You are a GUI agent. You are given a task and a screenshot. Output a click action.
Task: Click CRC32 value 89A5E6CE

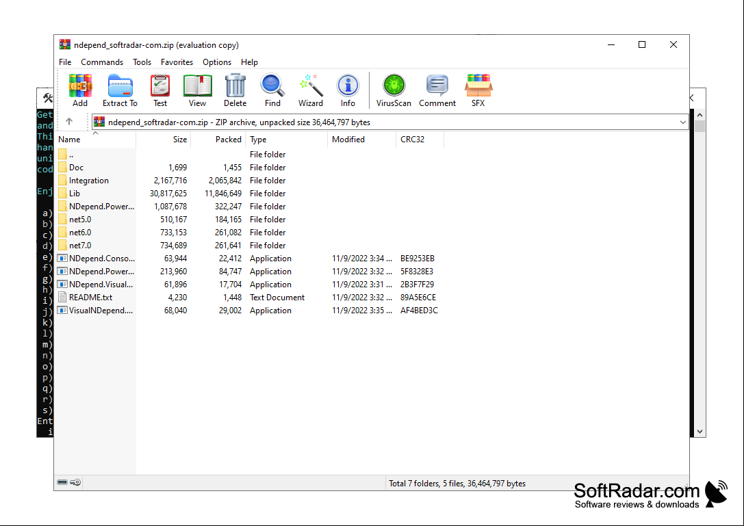[418, 298]
